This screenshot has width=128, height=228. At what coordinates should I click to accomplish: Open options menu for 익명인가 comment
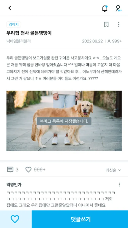pos(119,185)
